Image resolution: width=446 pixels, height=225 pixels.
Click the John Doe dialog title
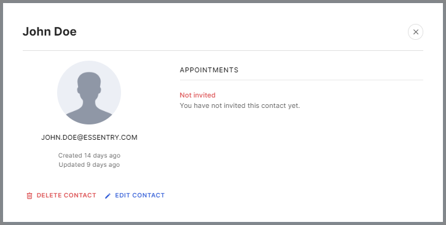click(50, 31)
